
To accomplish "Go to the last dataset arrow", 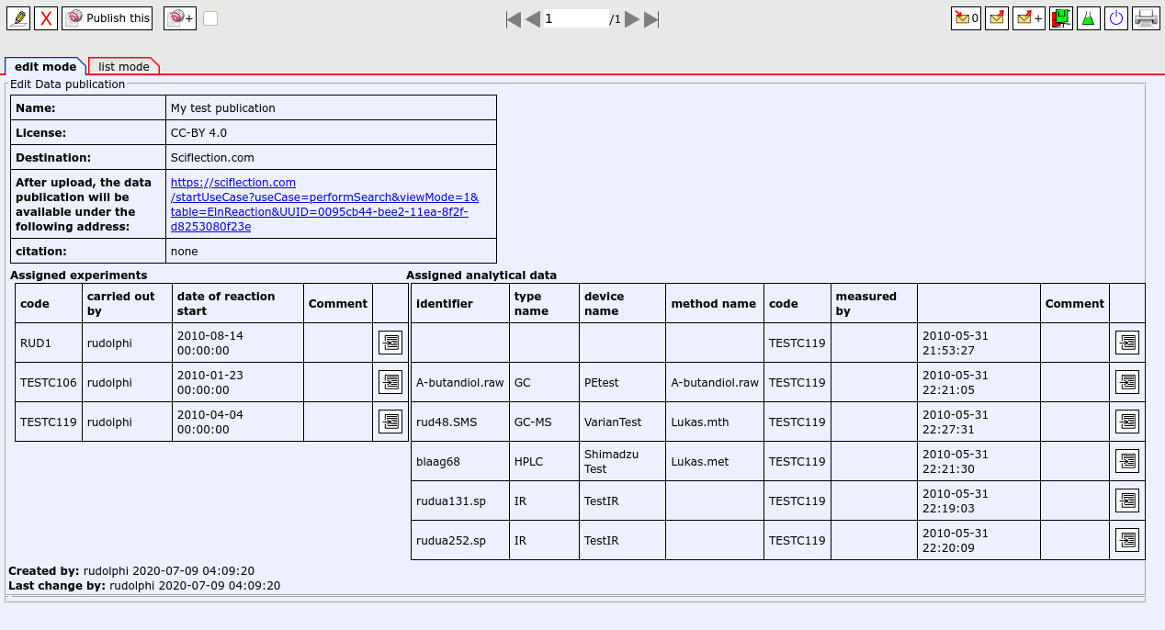I will (651, 19).
